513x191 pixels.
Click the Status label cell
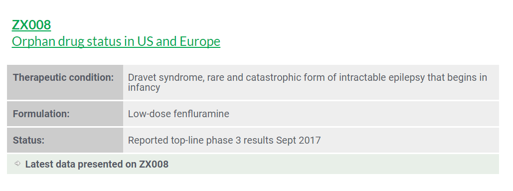coord(65,140)
